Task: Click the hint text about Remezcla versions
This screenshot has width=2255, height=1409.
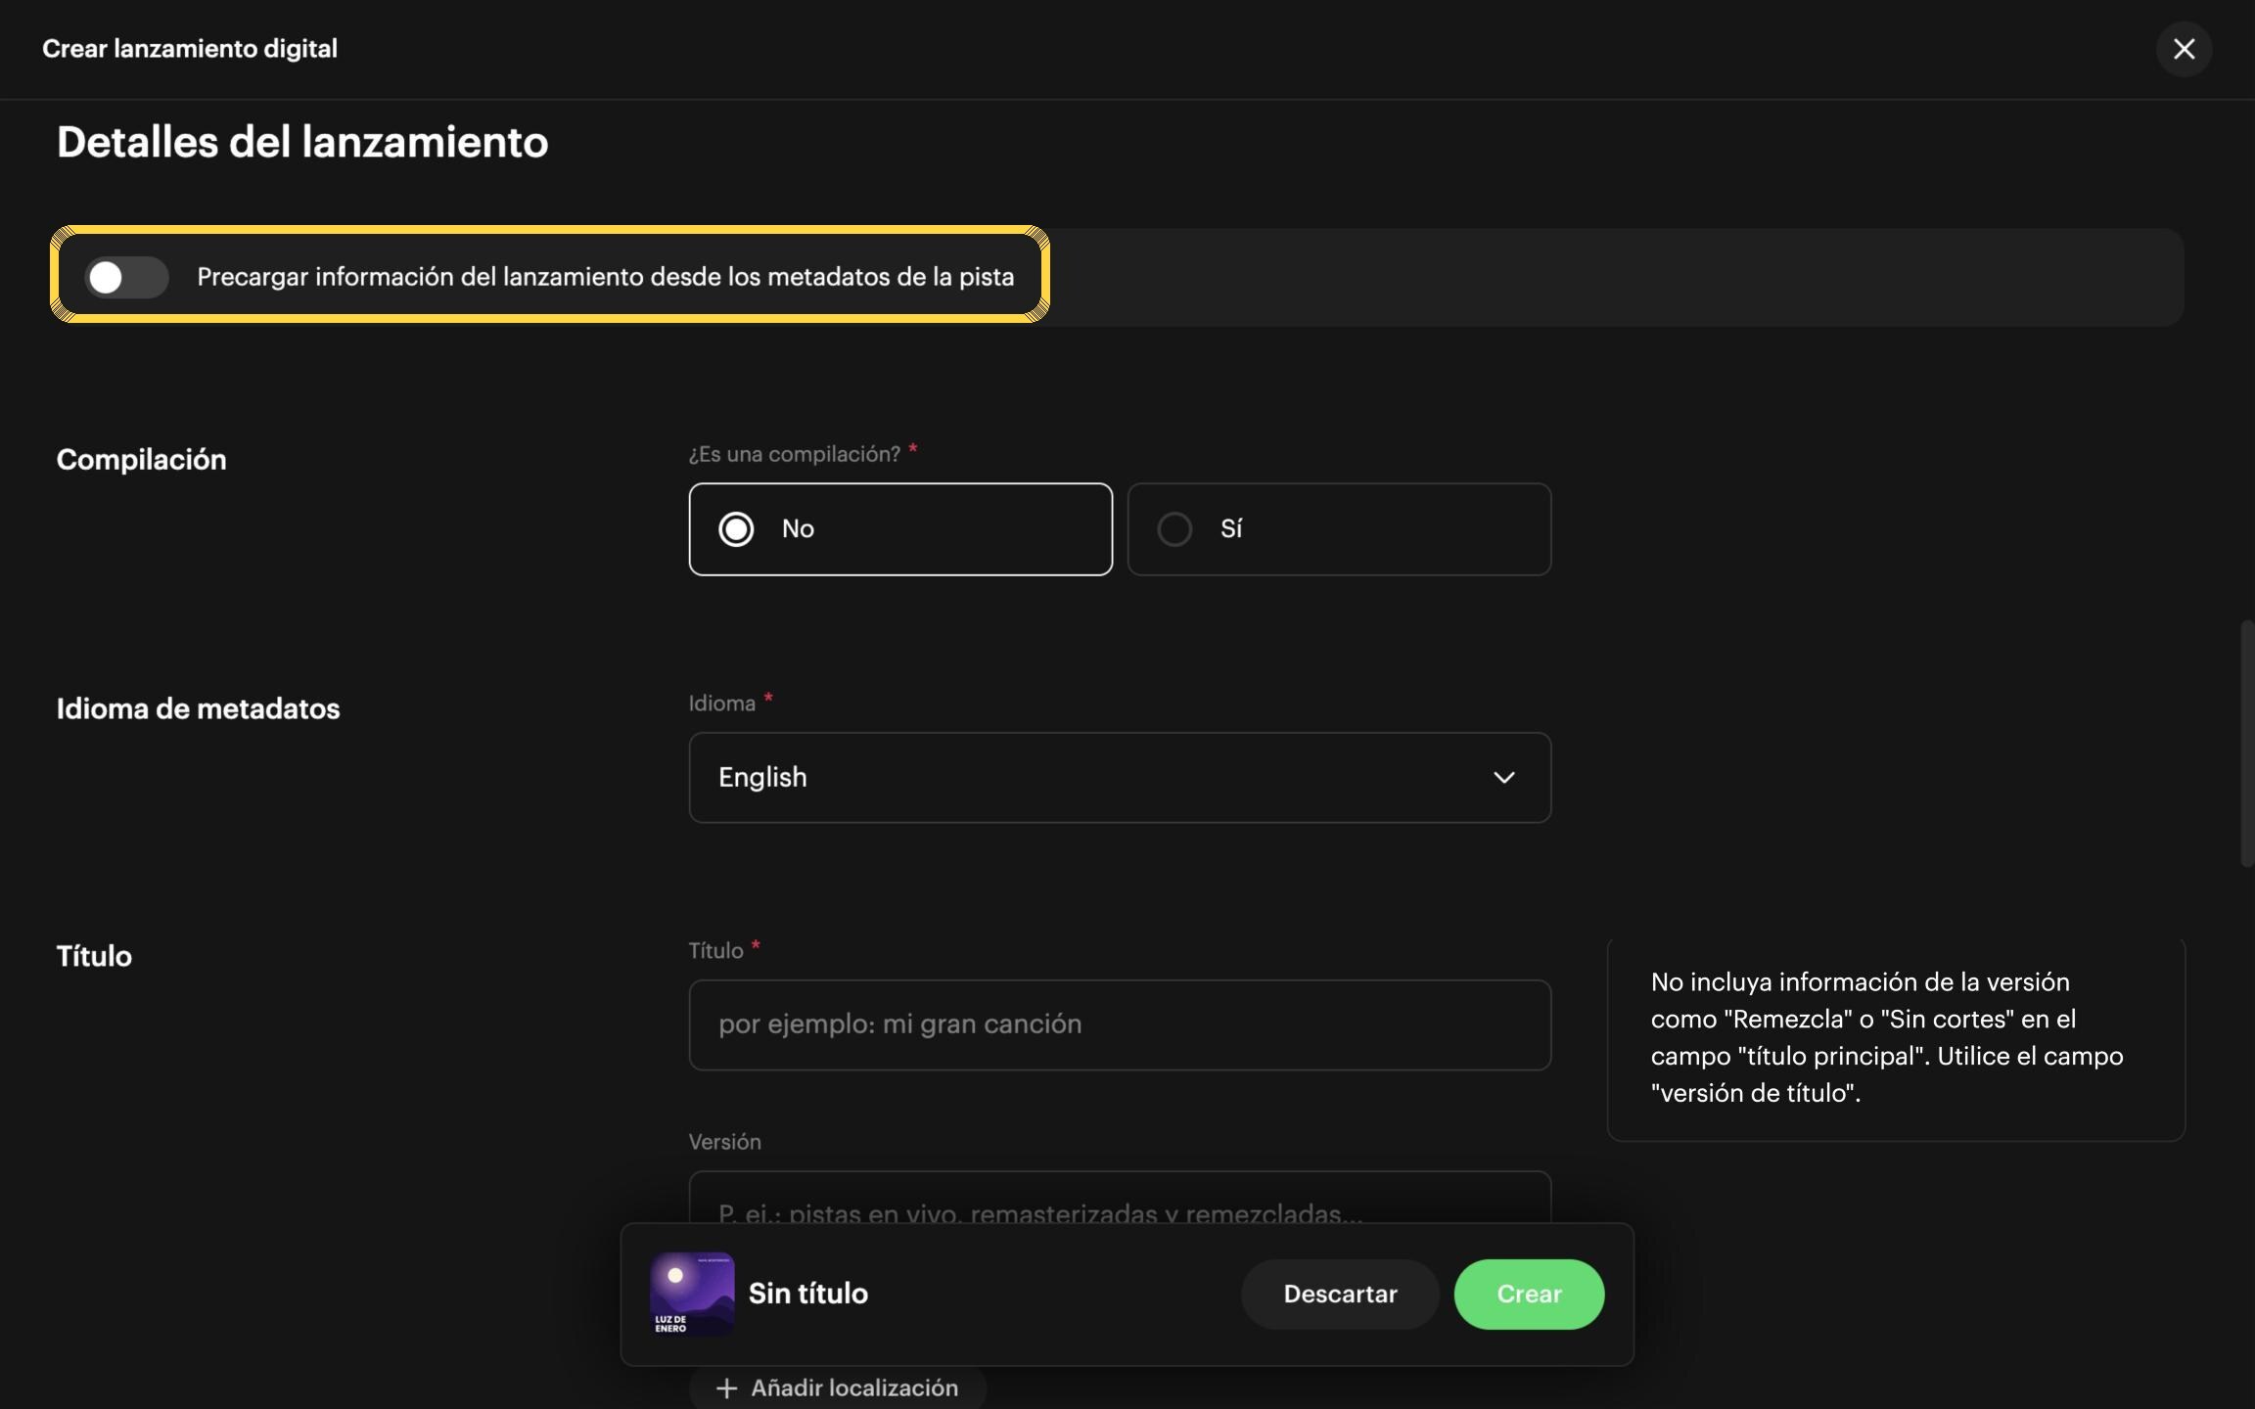Action: click(1886, 1037)
